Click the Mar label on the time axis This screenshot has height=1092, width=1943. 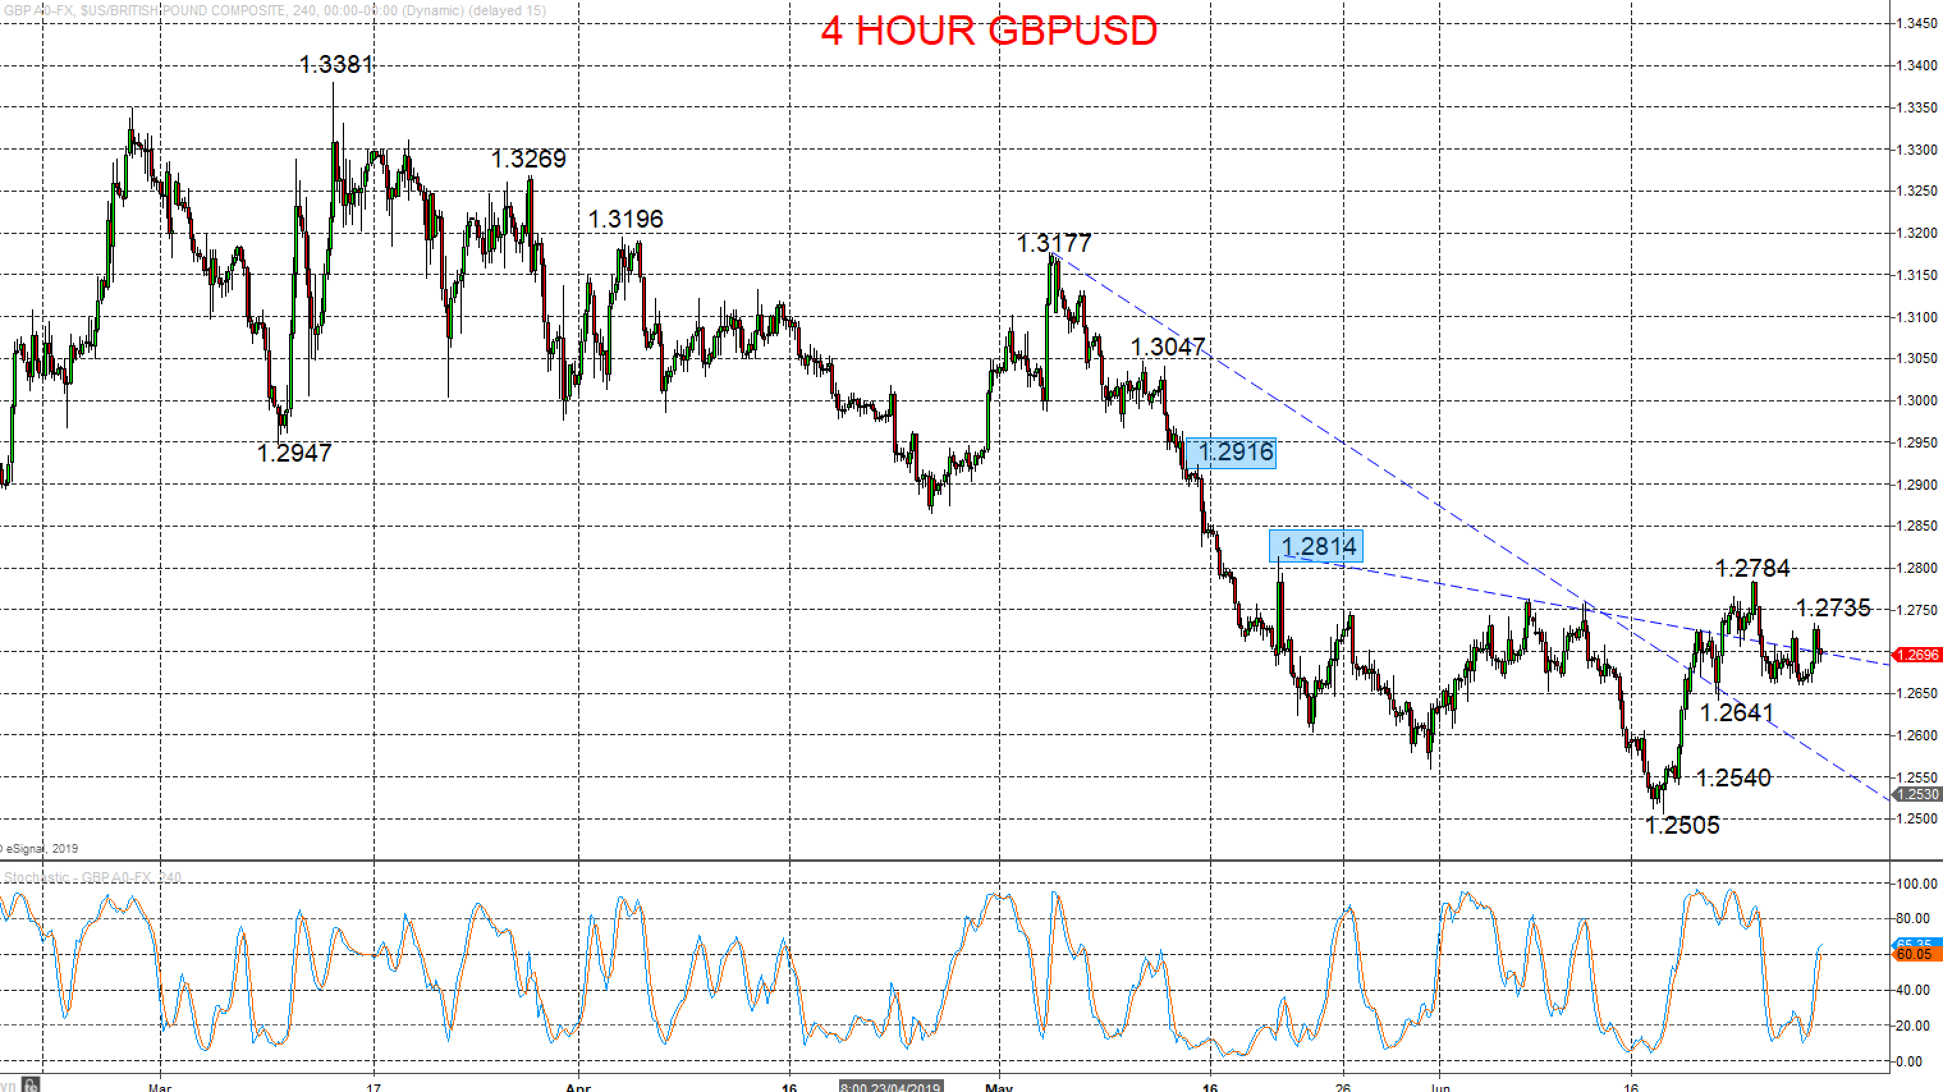pyautogui.click(x=160, y=1088)
